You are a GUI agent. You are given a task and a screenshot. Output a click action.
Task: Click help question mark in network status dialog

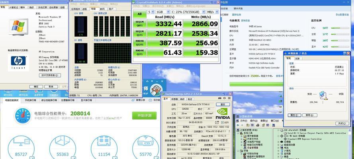pyautogui.click(x=344, y=53)
